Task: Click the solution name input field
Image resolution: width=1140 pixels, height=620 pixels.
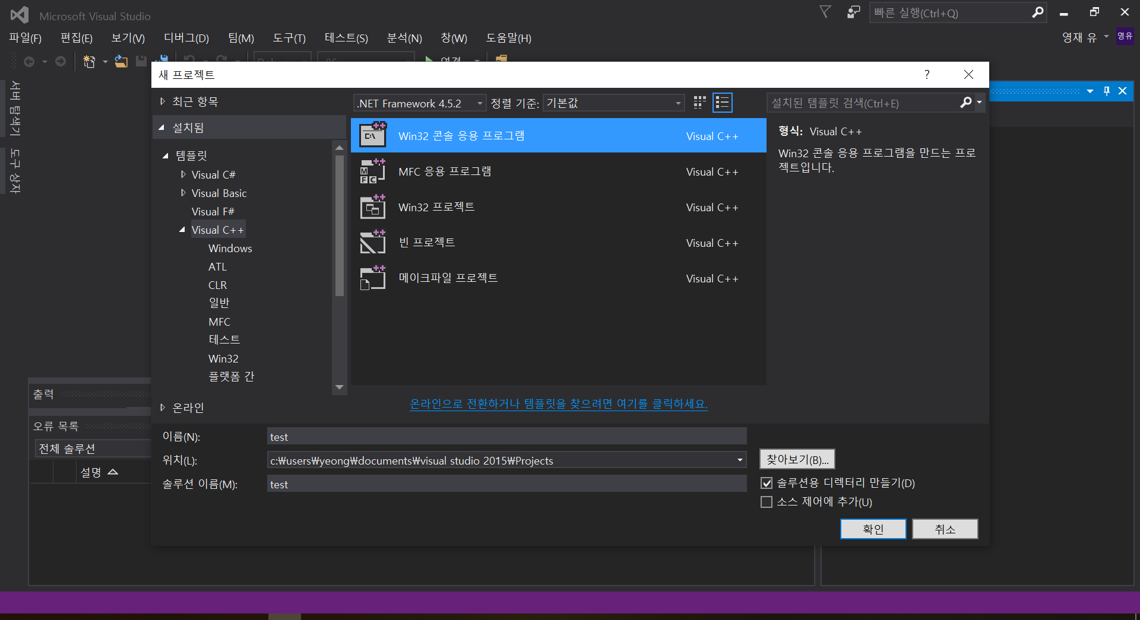Action: pos(506,484)
